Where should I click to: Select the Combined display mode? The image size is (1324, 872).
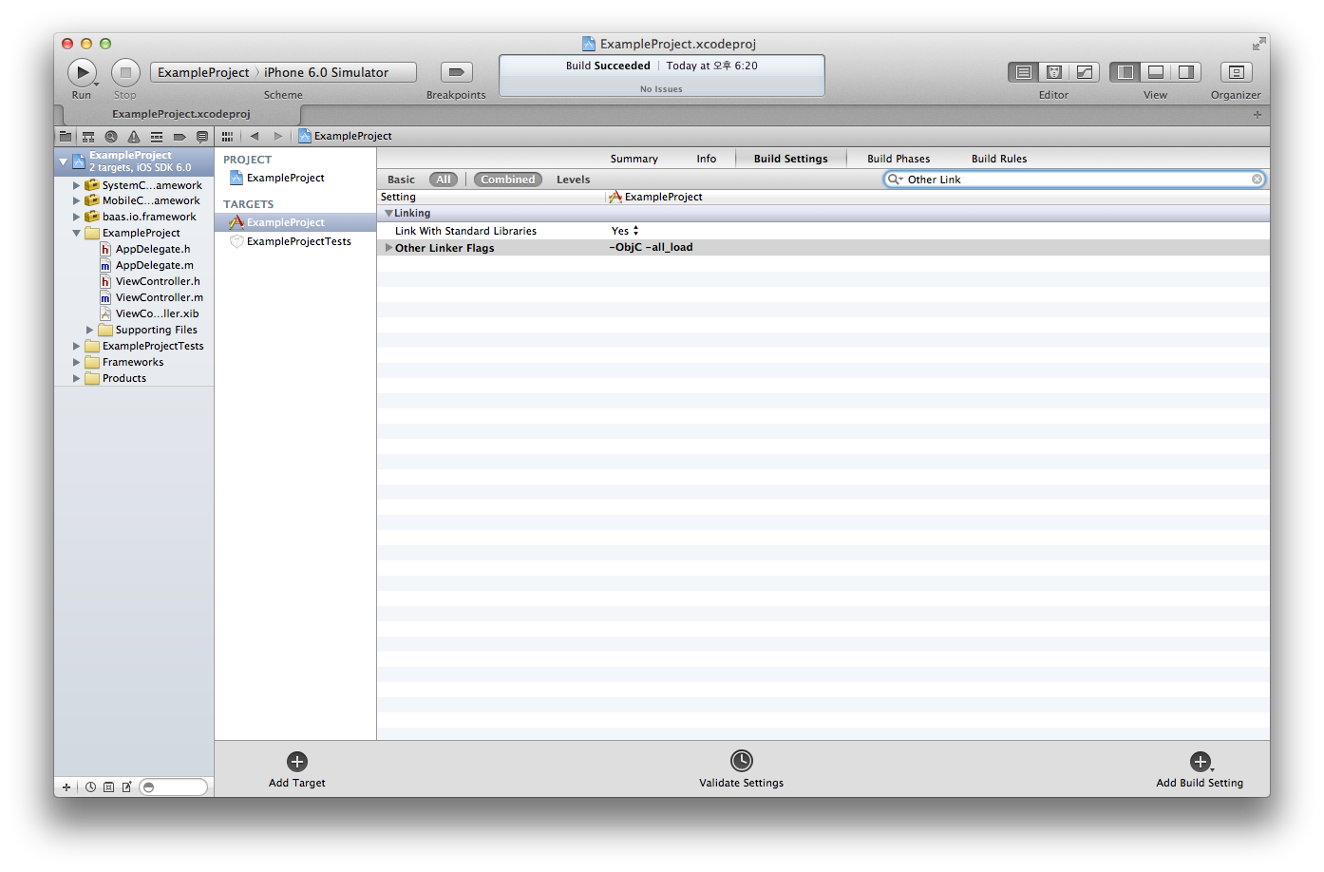click(508, 180)
